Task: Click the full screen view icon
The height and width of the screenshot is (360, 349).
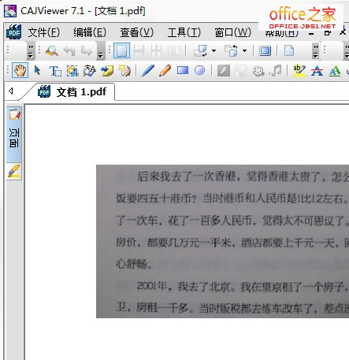Action: pos(265,50)
